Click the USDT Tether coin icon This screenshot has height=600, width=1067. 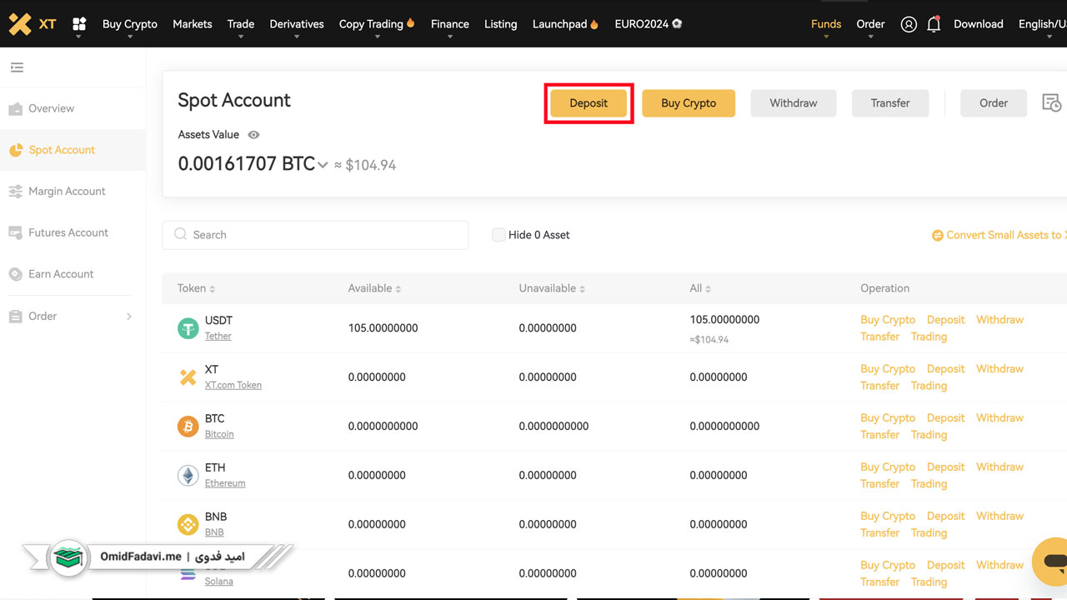point(188,328)
